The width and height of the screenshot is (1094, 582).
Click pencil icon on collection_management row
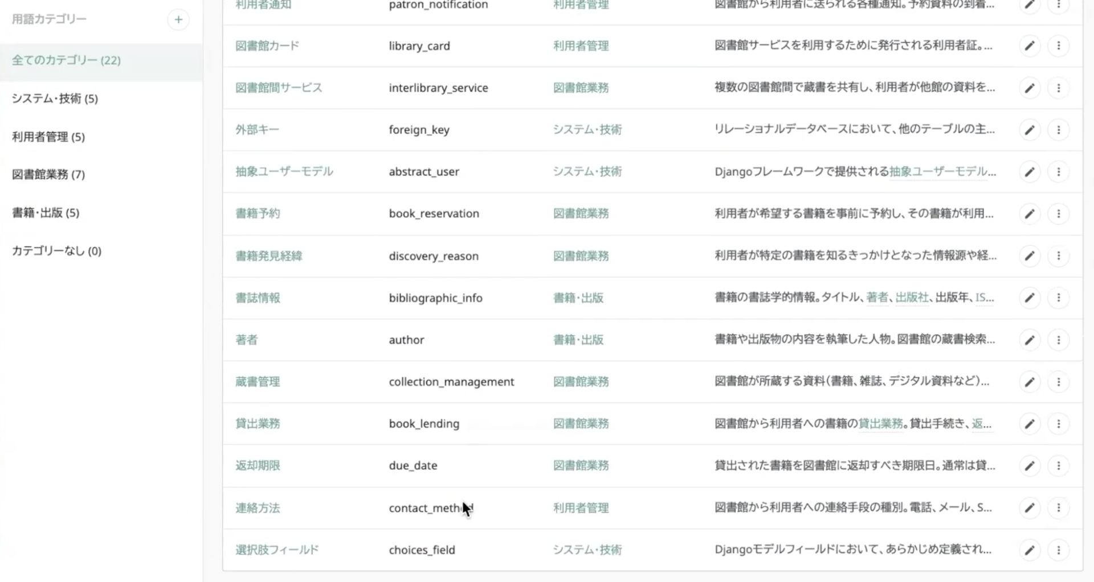pyautogui.click(x=1030, y=382)
